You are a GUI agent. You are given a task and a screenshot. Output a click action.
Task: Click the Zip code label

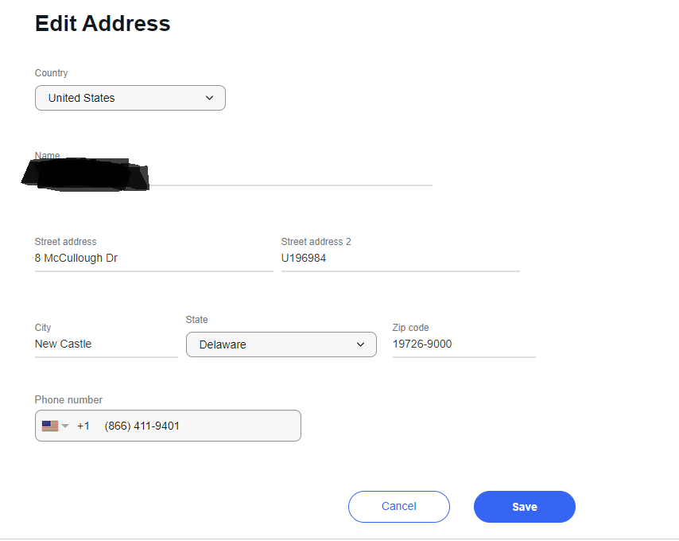click(410, 328)
